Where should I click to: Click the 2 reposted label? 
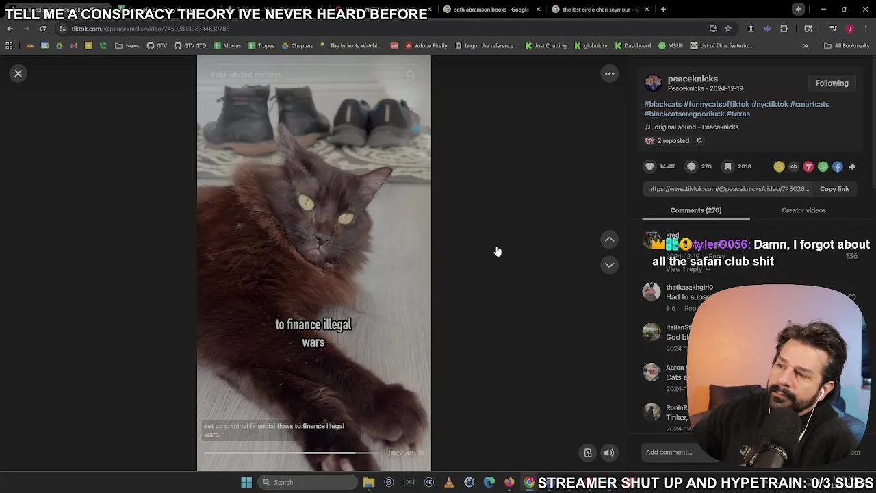pyautogui.click(x=673, y=140)
